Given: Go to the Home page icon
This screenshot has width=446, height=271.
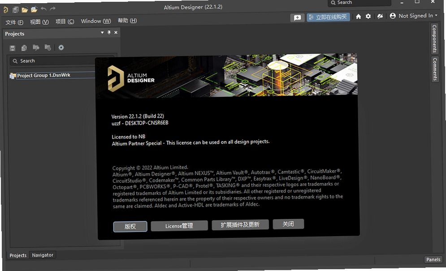Looking at the screenshot, I should coord(359,17).
